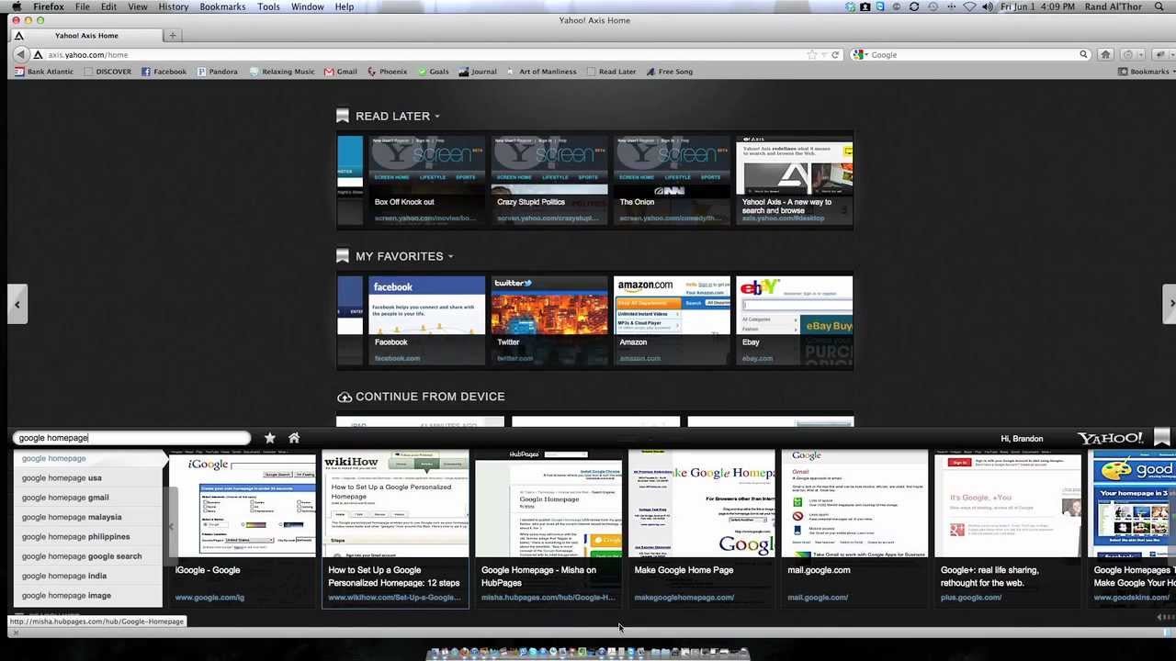The height and width of the screenshot is (661, 1176).
Task: Open the Art of Manliness bookmark
Action: [542, 72]
